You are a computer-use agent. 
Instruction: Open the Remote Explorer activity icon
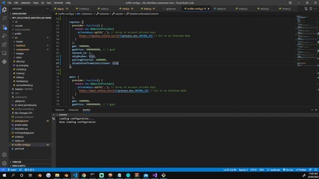4,53
